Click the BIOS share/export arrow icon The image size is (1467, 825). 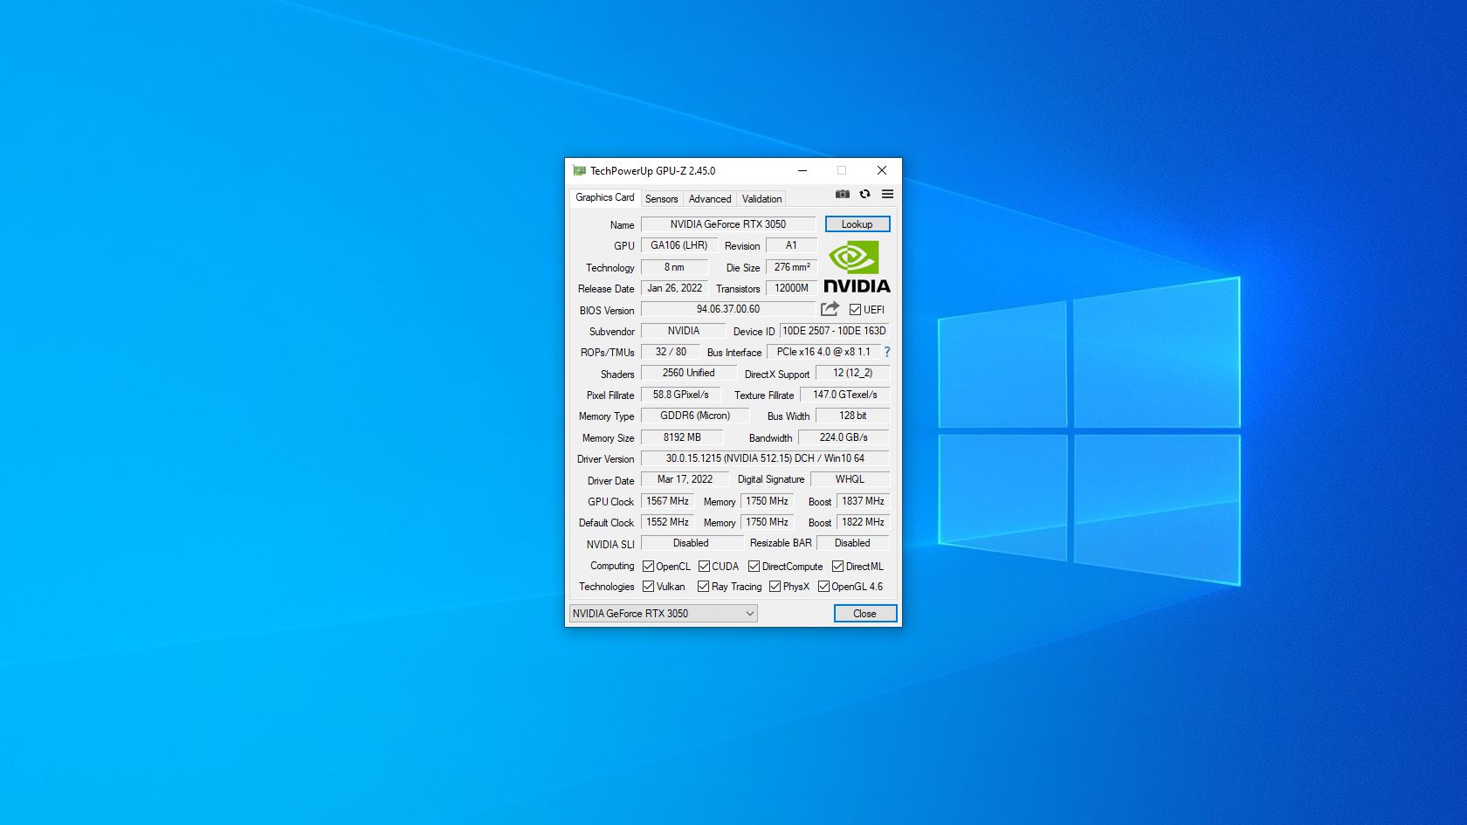pyautogui.click(x=830, y=309)
